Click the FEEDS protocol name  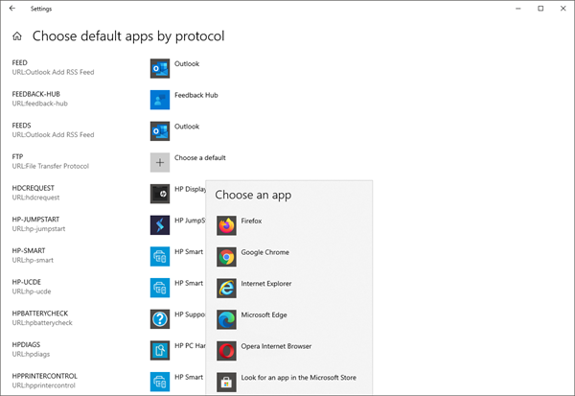21,126
